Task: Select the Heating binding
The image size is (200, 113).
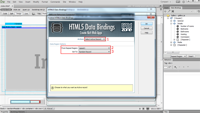Action: click(x=183, y=34)
